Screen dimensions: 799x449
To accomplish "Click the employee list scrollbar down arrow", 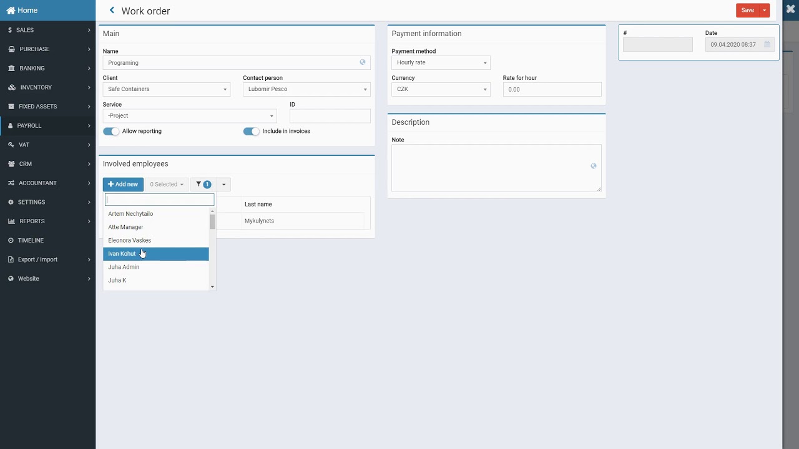I will tap(212, 287).
